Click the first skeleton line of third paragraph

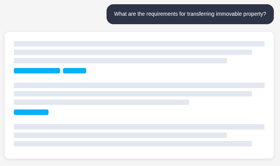coord(139,127)
